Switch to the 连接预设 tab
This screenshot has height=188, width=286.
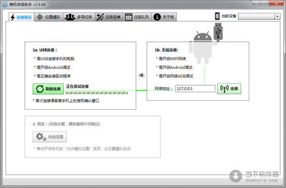coord(21,17)
